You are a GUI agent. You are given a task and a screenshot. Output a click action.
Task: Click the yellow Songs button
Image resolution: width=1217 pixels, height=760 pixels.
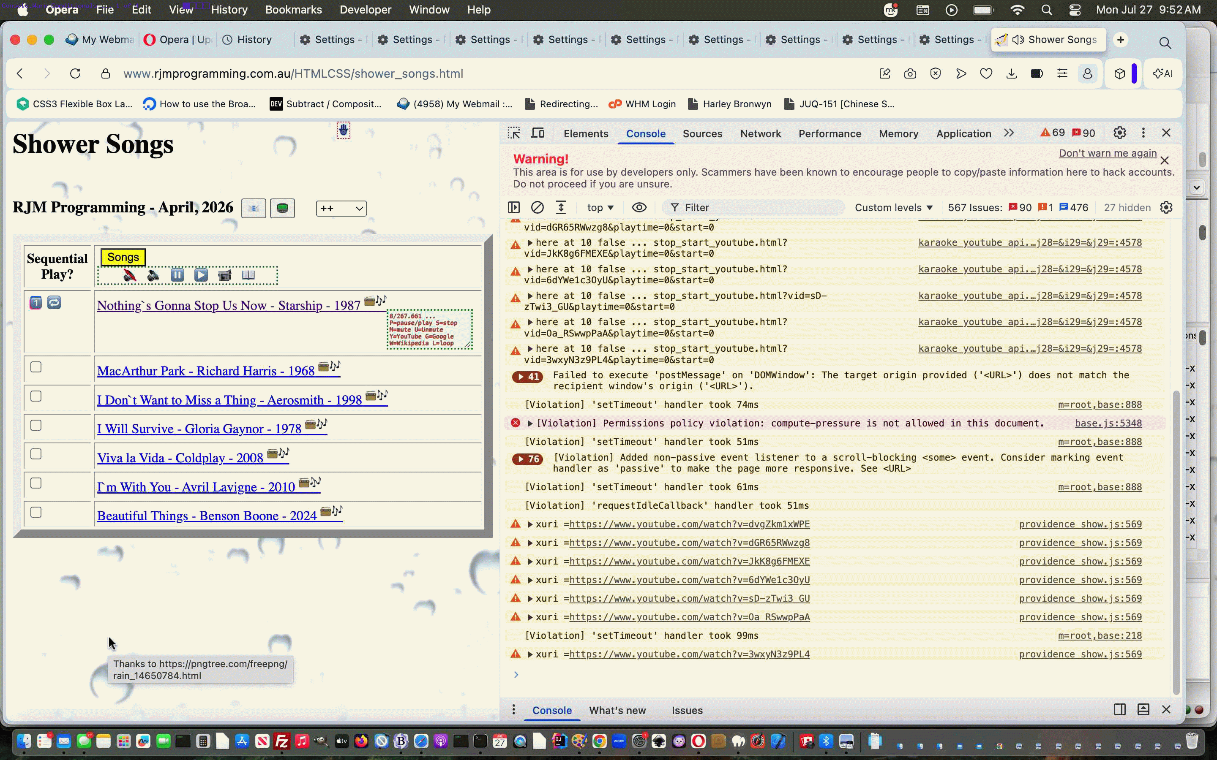pos(123,258)
